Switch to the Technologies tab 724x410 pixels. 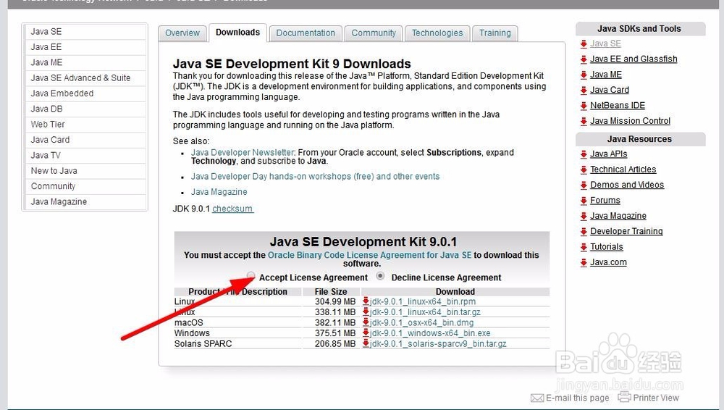pos(437,33)
